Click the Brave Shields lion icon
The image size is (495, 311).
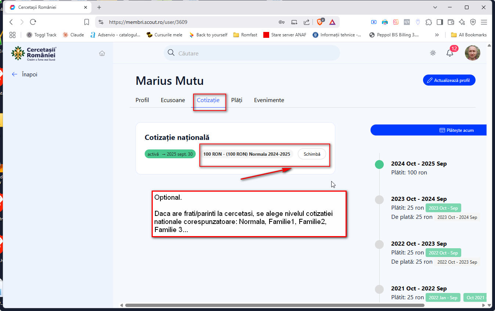(320, 22)
